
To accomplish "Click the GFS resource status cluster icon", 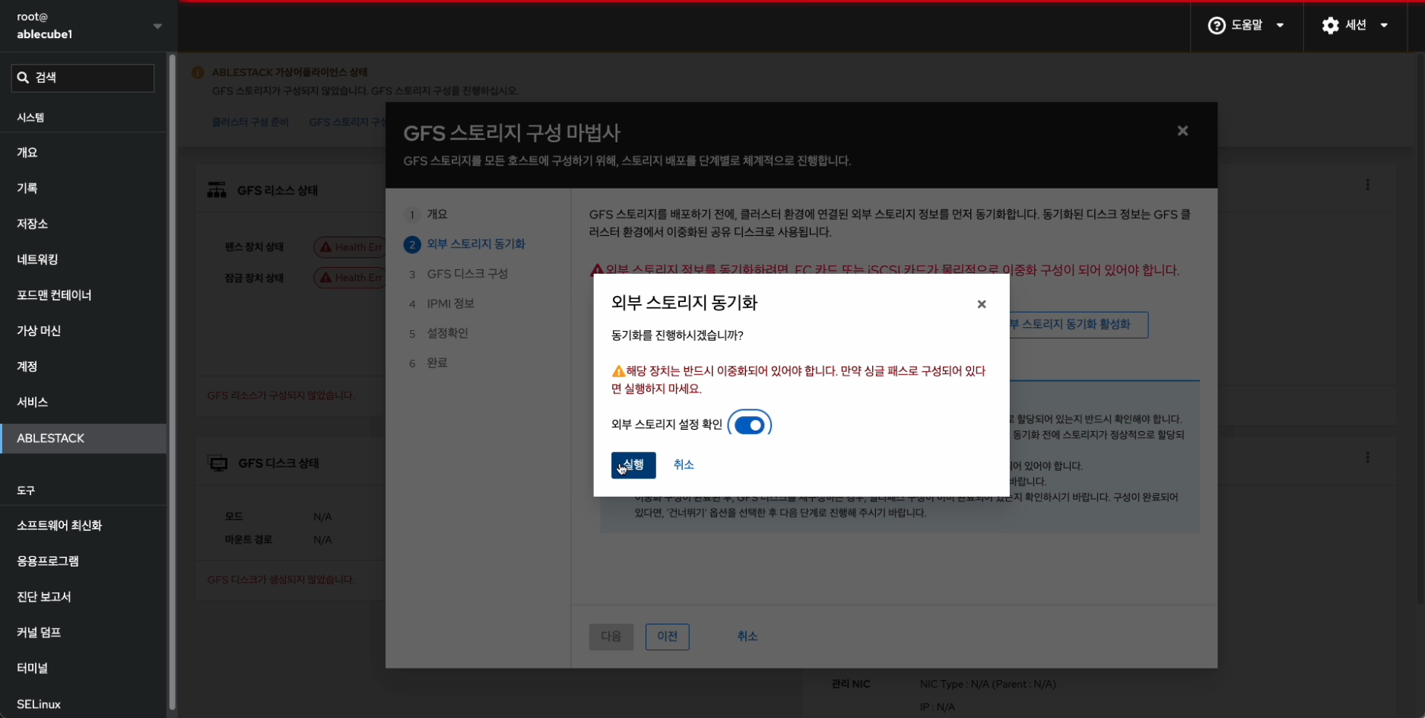I will point(217,190).
